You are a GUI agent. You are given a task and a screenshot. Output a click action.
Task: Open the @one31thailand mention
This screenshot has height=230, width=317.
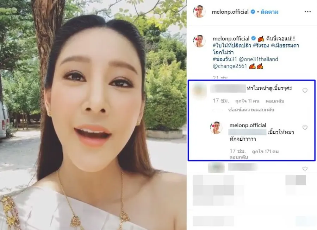(x=259, y=59)
